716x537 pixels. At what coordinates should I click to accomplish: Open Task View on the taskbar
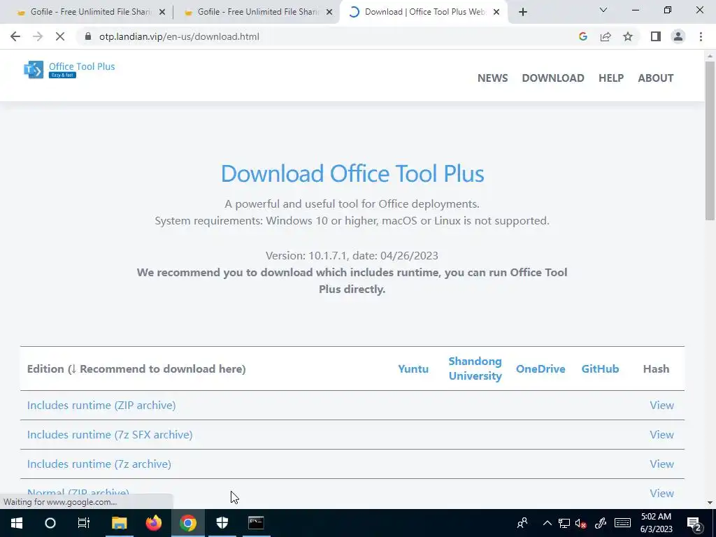click(84, 523)
